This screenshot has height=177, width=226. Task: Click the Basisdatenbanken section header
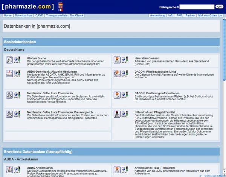[x=111, y=42]
